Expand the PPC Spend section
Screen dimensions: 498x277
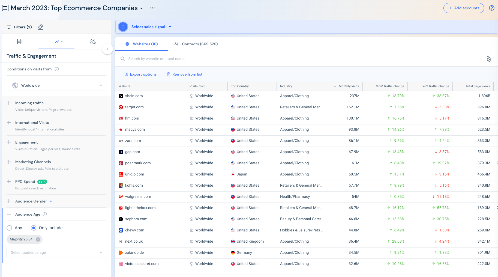9,181
